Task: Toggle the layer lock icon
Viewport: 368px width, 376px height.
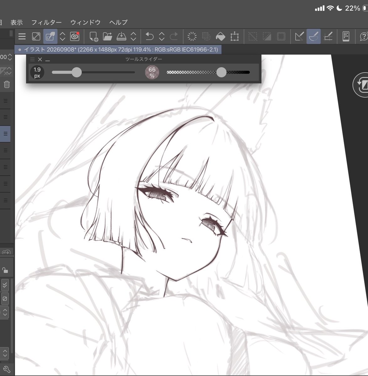Action: [5, 270]
